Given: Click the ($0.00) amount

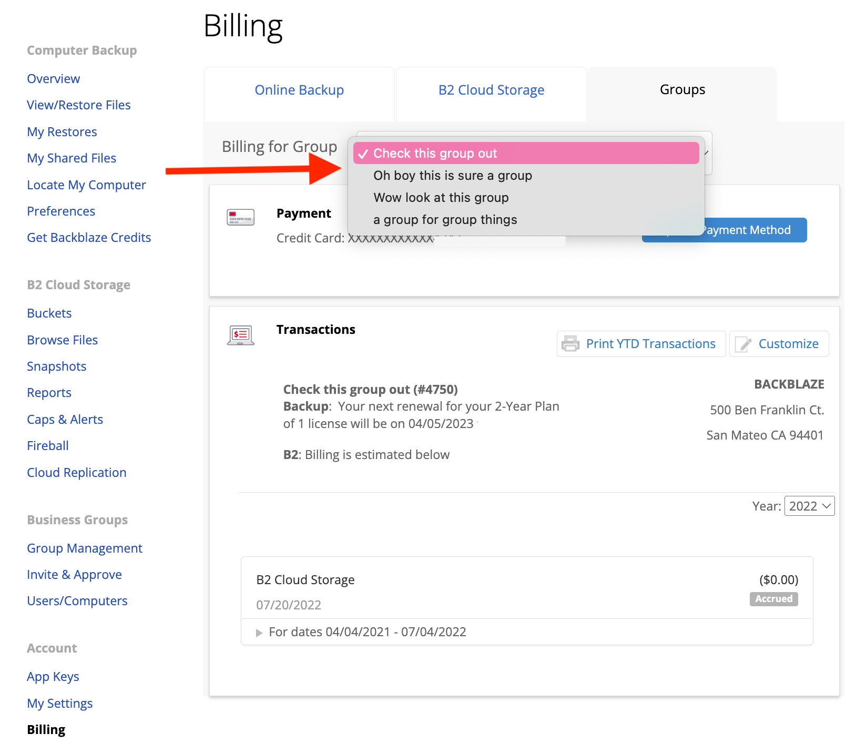Looking at the screenshot, I should [779, 580].
